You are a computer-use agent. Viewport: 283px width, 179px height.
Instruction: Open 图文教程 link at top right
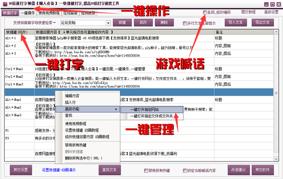tap(249, 12)
